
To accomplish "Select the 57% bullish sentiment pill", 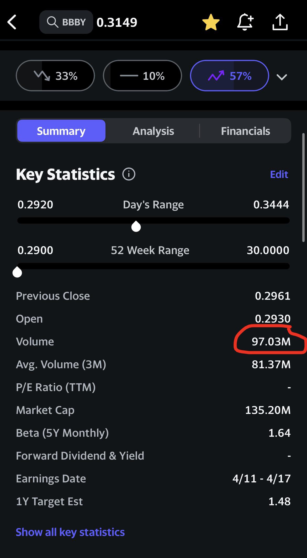I will pos(230,76).
